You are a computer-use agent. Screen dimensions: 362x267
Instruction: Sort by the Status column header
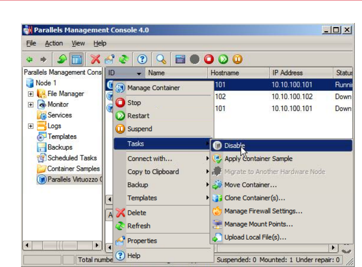tap(343, 73)
